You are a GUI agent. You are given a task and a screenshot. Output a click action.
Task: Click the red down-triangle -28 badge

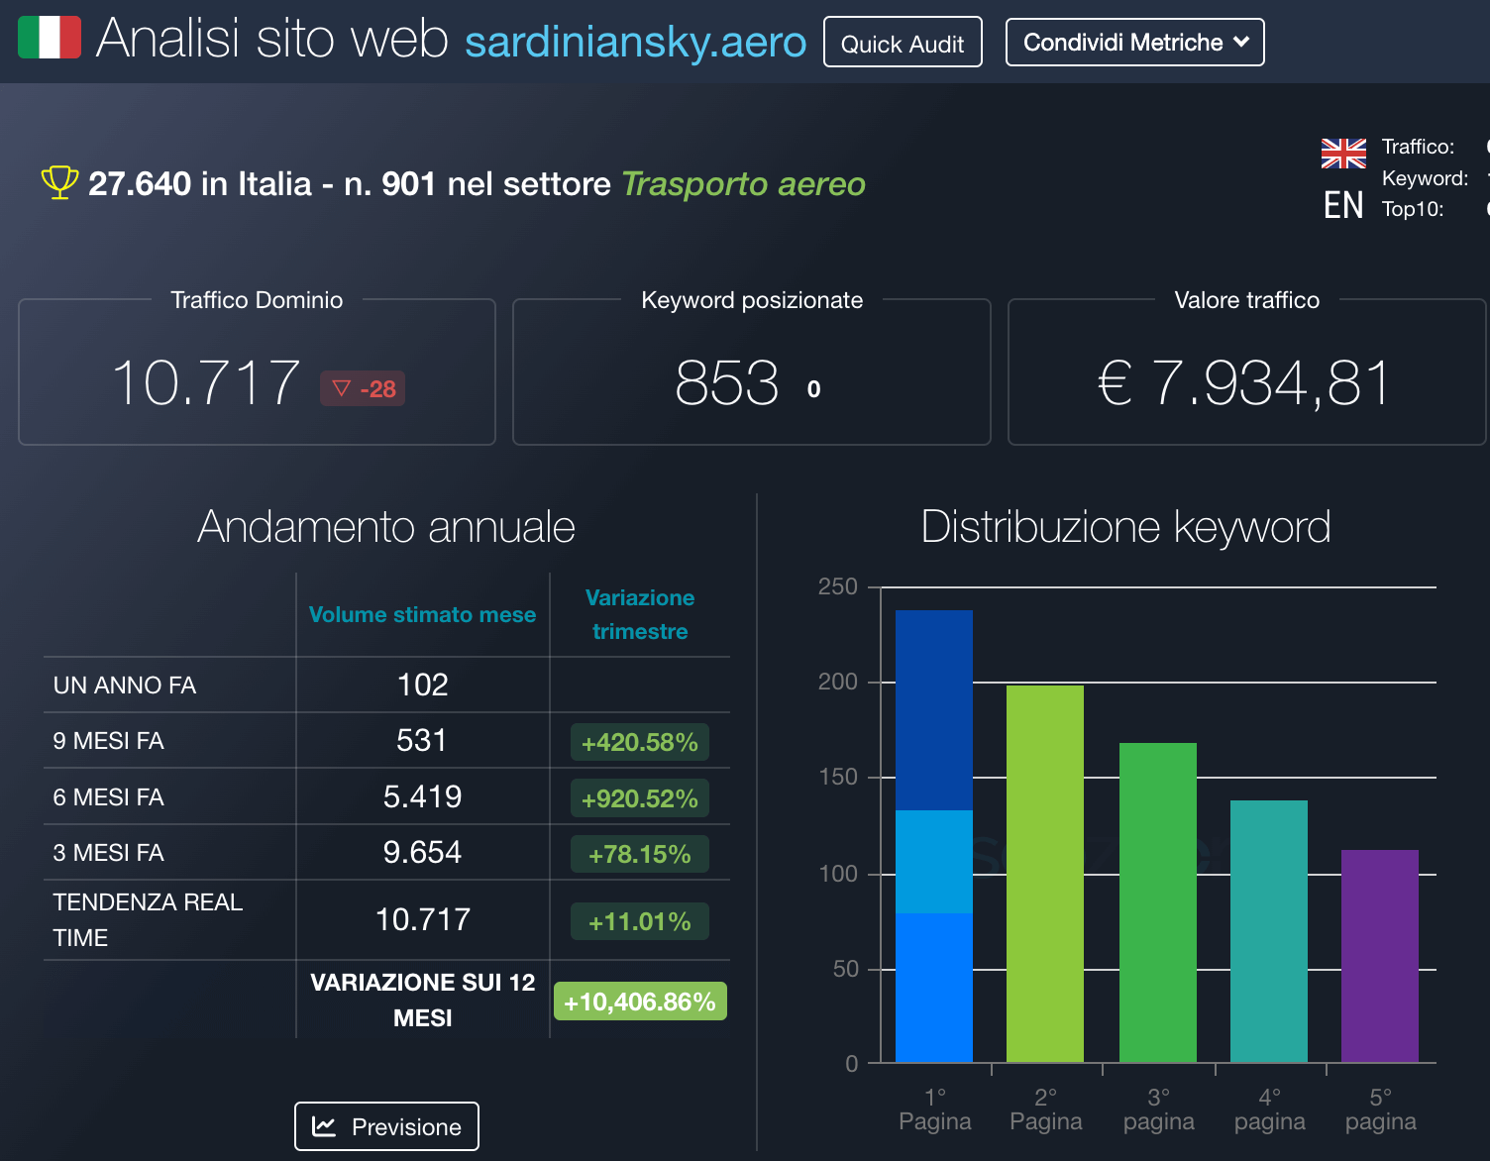[363, 388]
